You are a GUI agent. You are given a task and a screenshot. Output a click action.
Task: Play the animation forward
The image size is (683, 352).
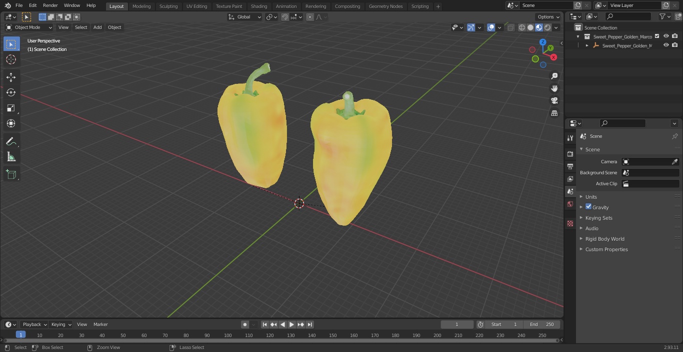tap(291, 325)
